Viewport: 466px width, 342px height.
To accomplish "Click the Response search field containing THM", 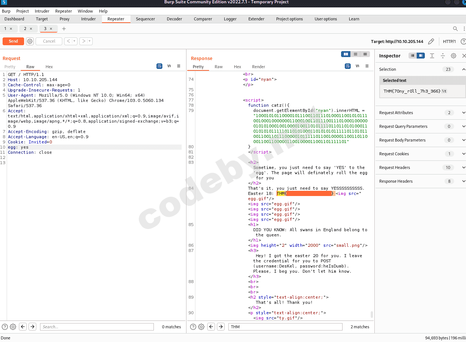I will [285, 327].
